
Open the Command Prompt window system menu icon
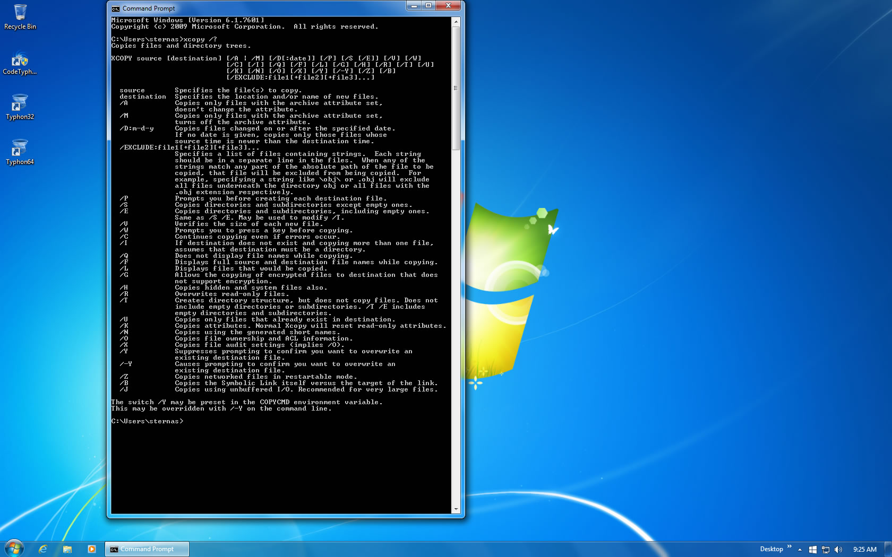pyautogui.click(x=115, y=8)
